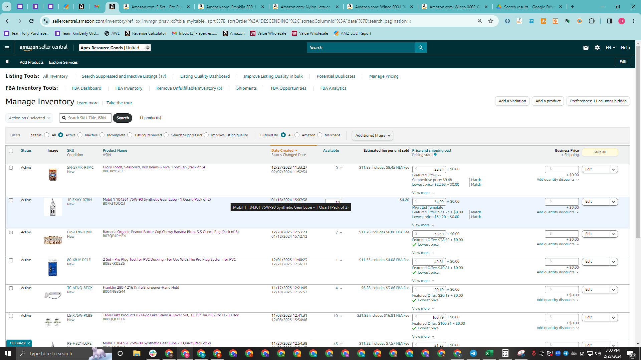Open Shipments FBA tool link
Image resolution: width=641 pixels, height=360 pixels.
click(246, 88)
